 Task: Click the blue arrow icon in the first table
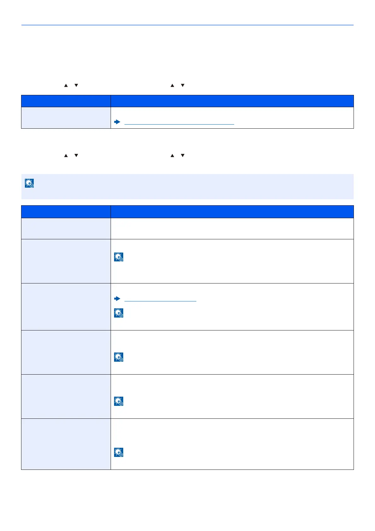tap(117, 122)
